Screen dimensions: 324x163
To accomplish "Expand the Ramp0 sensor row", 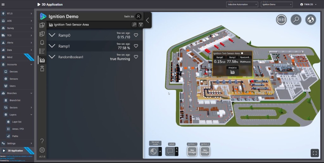I will (52, 35).
